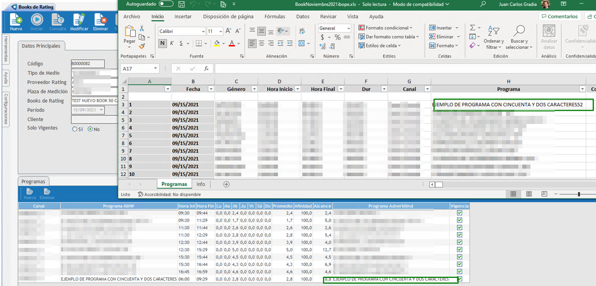This screenshot has height=286, width=596.
Task: Open the Insertar ribbon tab
Action: click(x=183, y=17)
